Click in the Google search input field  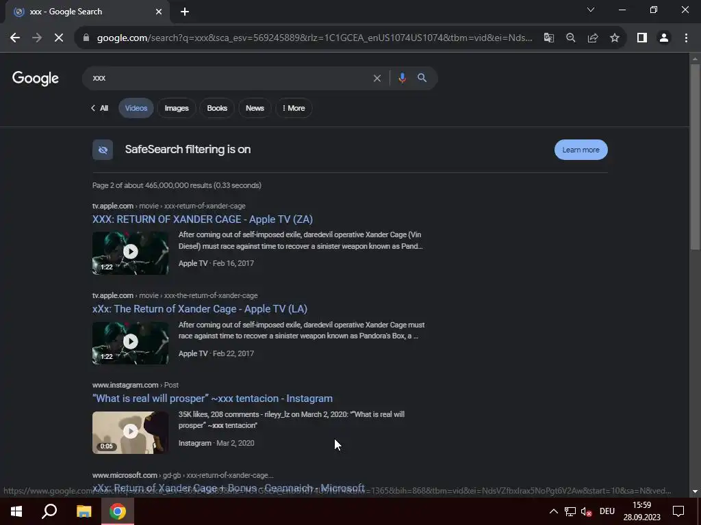(228, 78)
